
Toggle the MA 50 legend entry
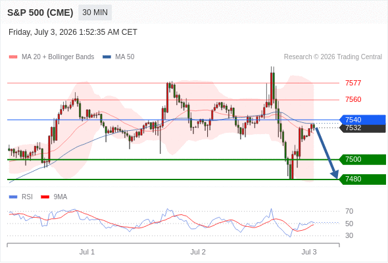(x=118, y=57)
